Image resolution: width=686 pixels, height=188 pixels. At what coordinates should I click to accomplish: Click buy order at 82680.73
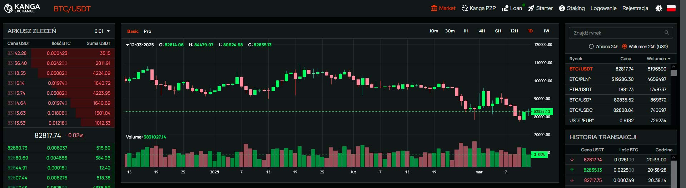point(59,148)
